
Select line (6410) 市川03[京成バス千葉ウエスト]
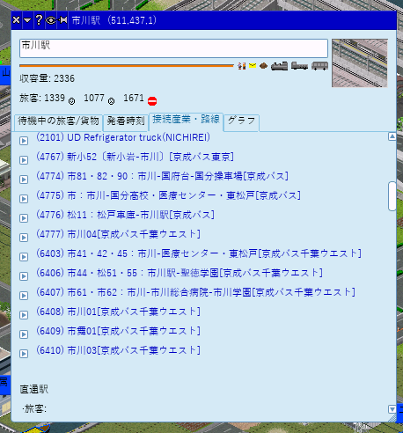tap(118, 350)
